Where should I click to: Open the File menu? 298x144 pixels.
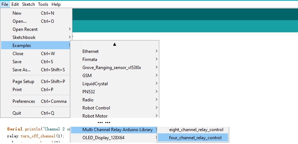pos(5,4)
